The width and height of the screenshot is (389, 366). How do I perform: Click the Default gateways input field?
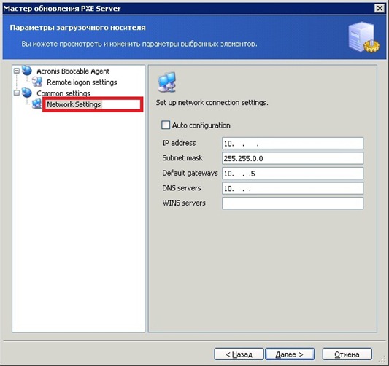point(293,174)
